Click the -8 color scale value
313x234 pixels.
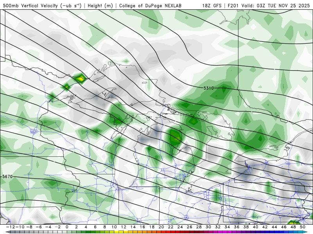[x=29, y=227]
